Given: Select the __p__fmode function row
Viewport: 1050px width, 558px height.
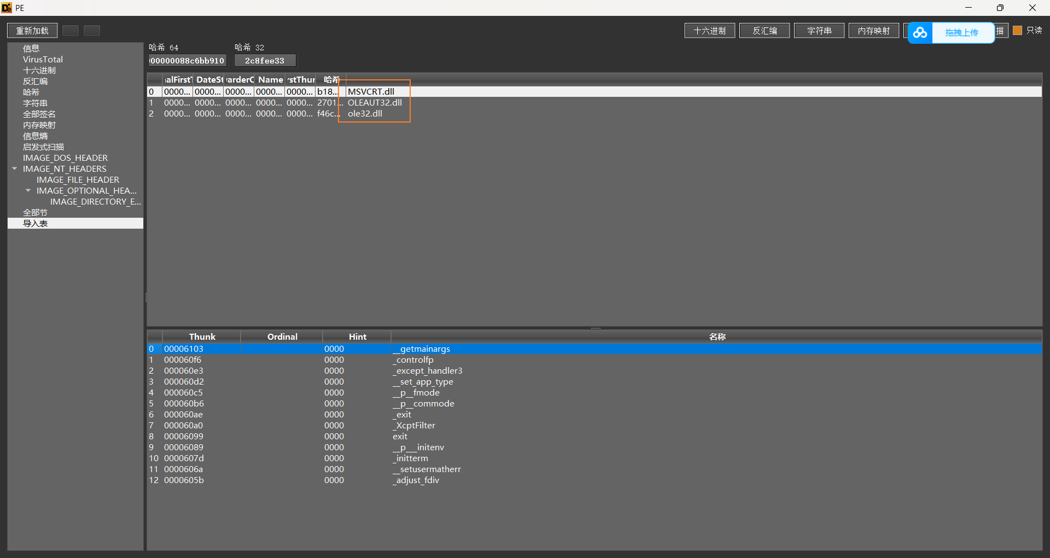Looking at the screenshot, I should pos(594,392).
